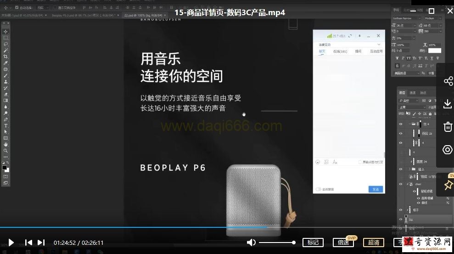454x254 pixels.
Task: Click the blue send button in chat window
Action: [376, 189]
